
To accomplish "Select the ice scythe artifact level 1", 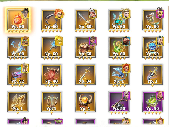I will coord(119,75).
